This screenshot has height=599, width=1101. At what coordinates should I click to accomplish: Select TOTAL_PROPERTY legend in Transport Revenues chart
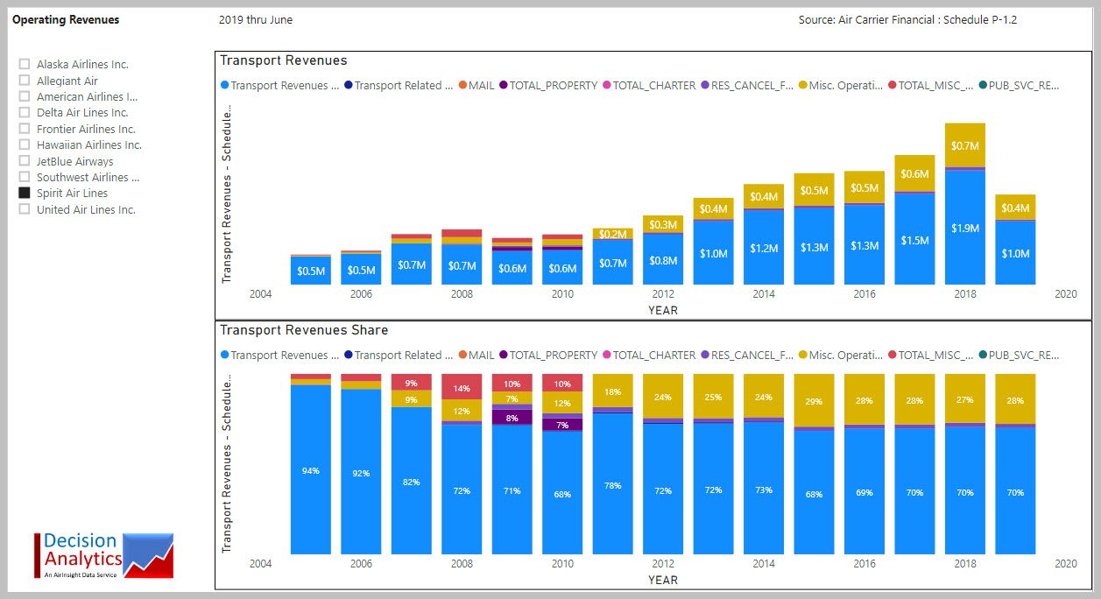[547, 86]
